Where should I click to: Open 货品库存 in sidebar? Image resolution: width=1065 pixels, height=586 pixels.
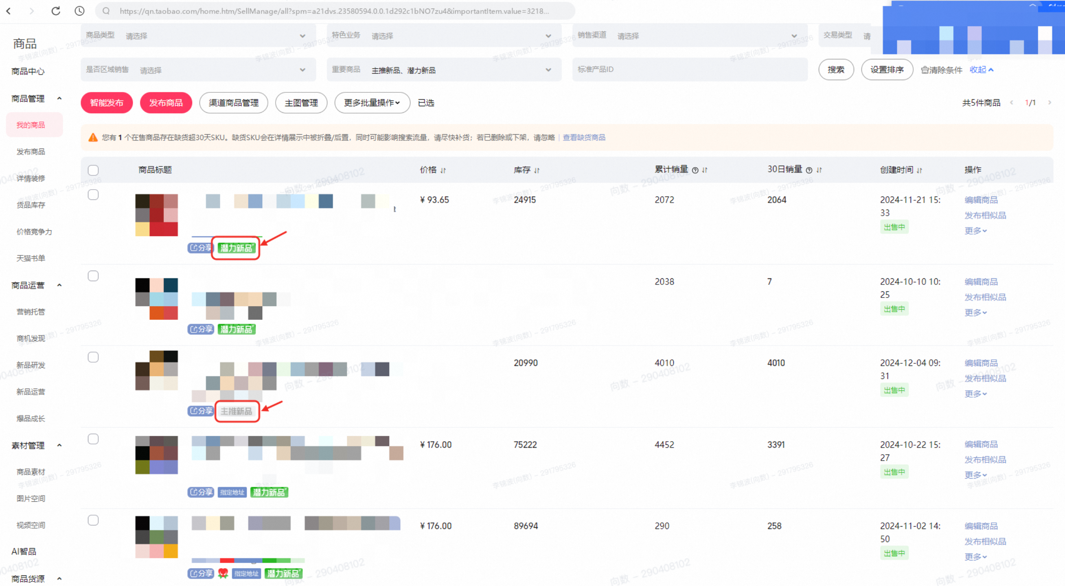(31, 205)
